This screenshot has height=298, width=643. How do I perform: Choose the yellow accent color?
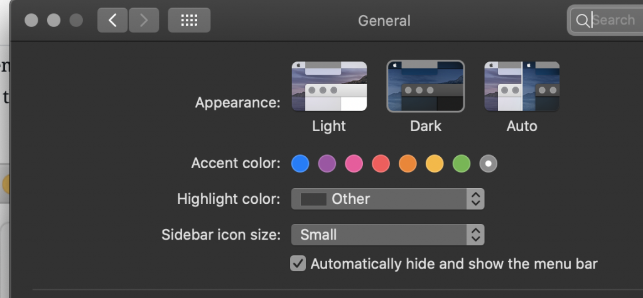tap(435, 164)
